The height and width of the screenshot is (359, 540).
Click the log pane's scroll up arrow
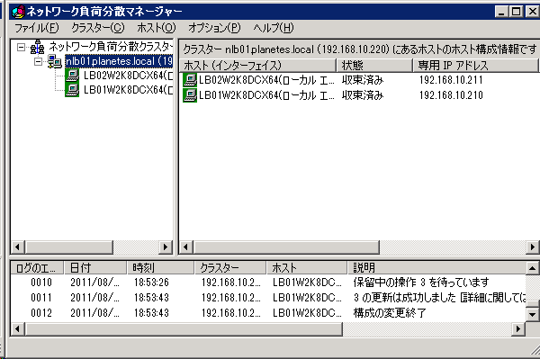[x=532, y=268]
